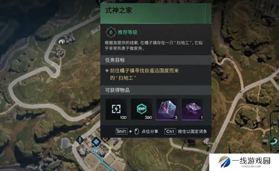The width and height of the screenshot is (279, 171).
Task: Click the level 6 diamond badge
Action: pos(111,32)
